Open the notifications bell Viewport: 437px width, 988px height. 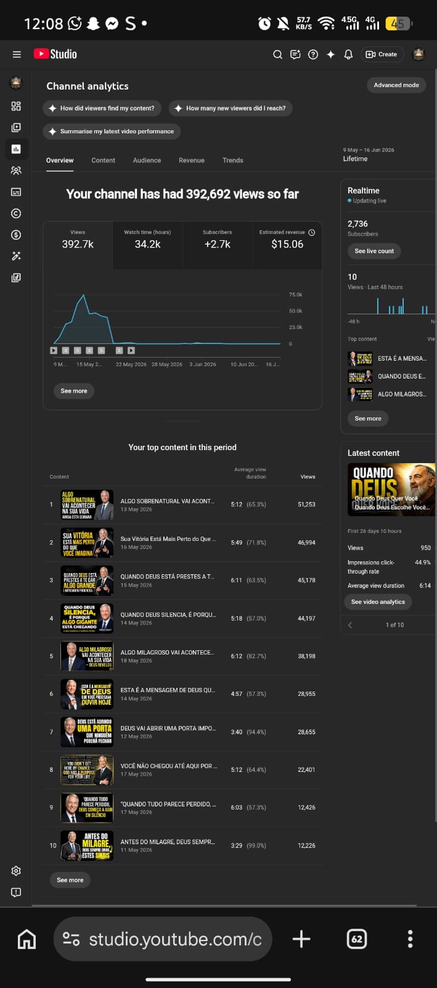tap(348, 54)
